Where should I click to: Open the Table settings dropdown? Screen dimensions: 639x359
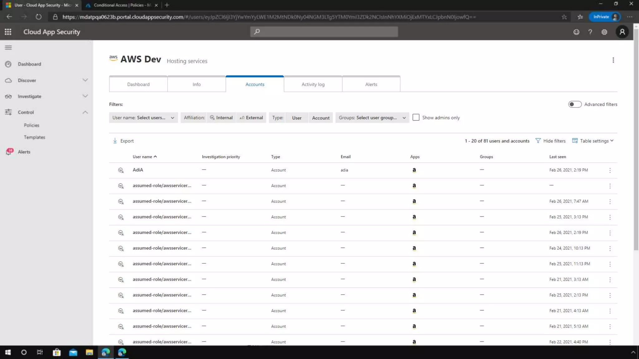(593, 141)
